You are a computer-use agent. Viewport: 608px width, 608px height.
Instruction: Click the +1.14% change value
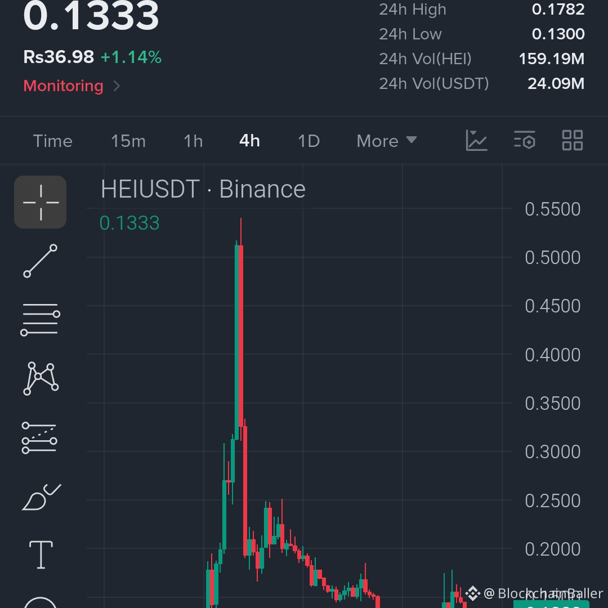tap(131, 57)
